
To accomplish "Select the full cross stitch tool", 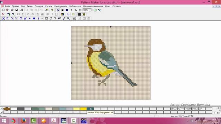I will pyautogui.click(x=3, y=18).
